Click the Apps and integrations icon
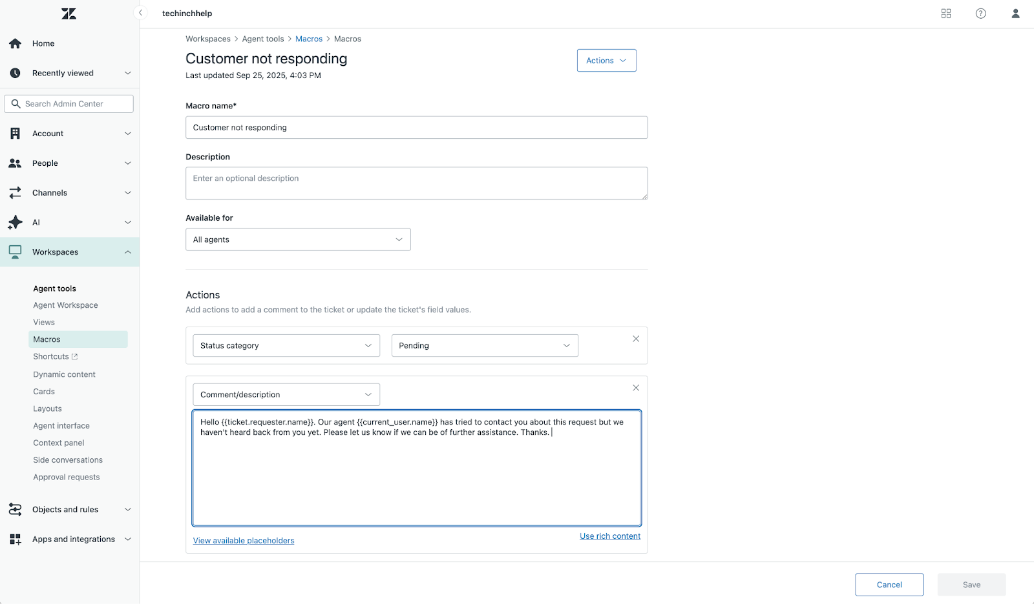 [16, 539]
